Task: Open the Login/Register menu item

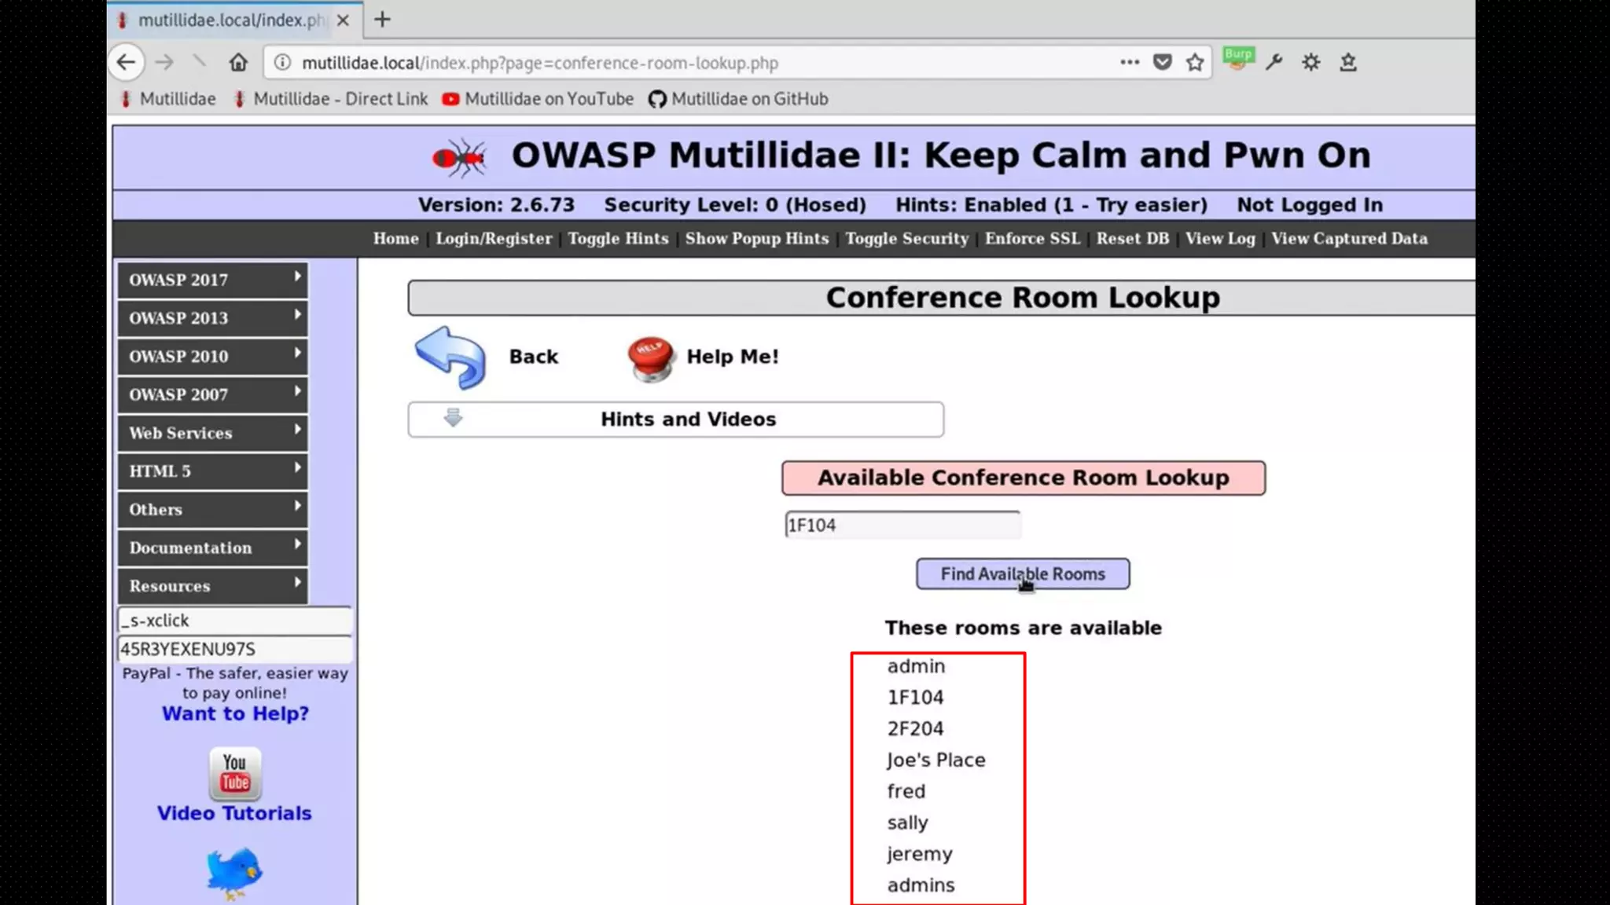Action: point(494,239)
